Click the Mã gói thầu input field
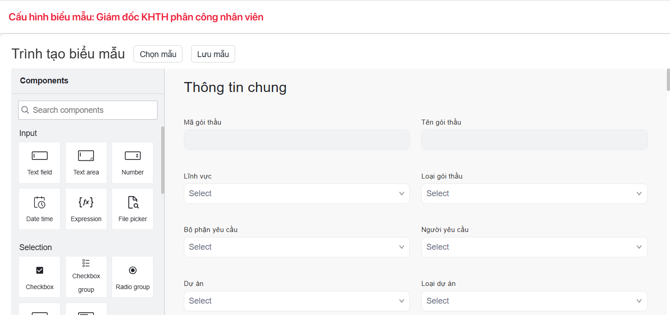 [x=296, y=140]
